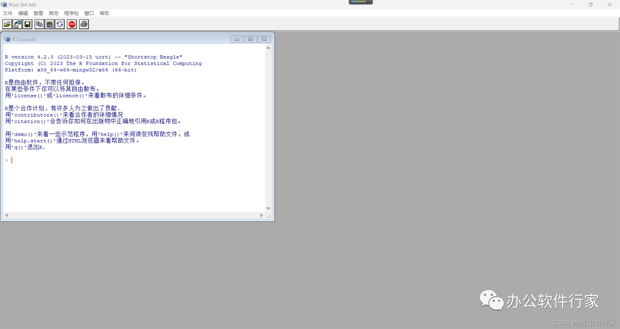The image size is (620, 329).
Task: Maximize the R Console child window
Action: click(251, 39)
